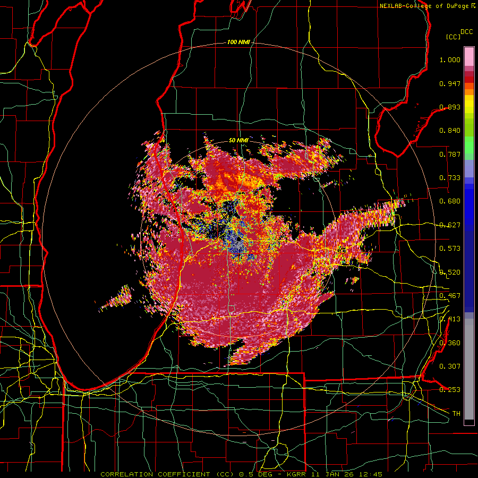This screenshot has height=478, width=478.
Task: Click the 0.253 legend value
Action: click(x=450, y=390)
